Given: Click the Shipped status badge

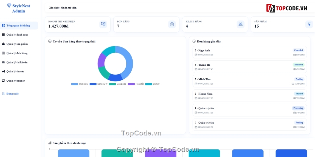Looking at the screenshot, I should pyautogui.click(x=299, y=94).
